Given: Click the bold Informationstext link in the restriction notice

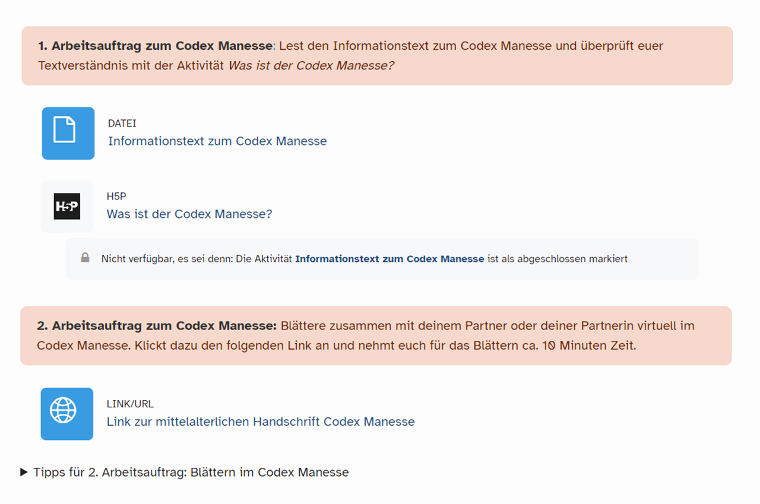Looking at the screenshot, I should click(389, 259).
